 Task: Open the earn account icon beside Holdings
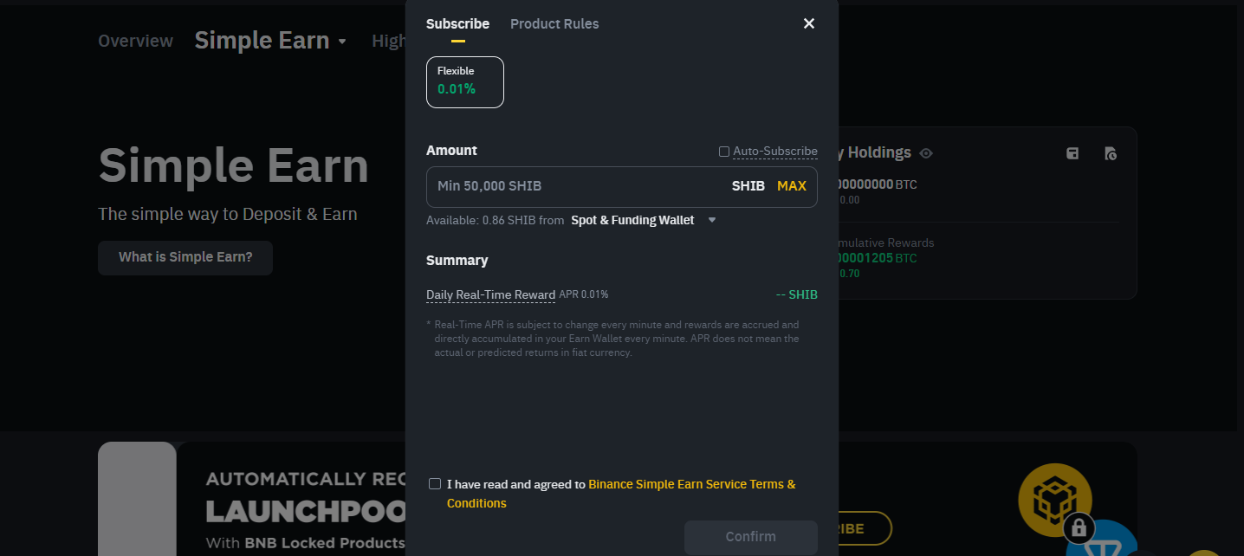coord(1072,153)
